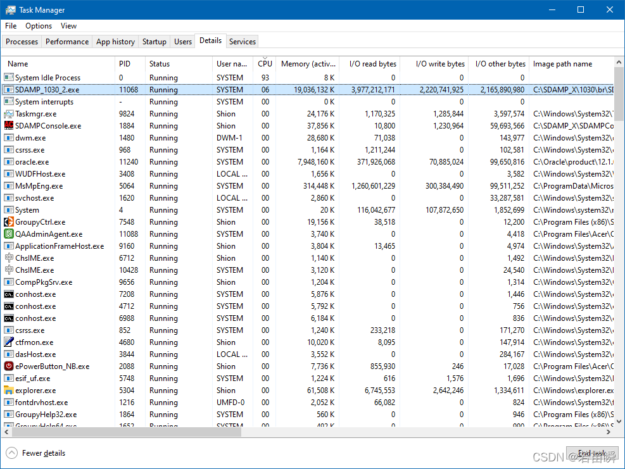Screen dimensions: 625x469
Task: Sort by the User name column header
Action: [x=232, y=64]
